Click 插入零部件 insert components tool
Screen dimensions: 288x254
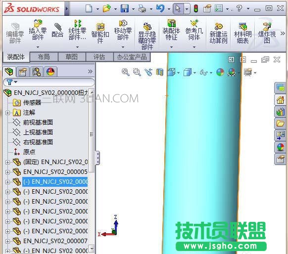pos(38,30)
